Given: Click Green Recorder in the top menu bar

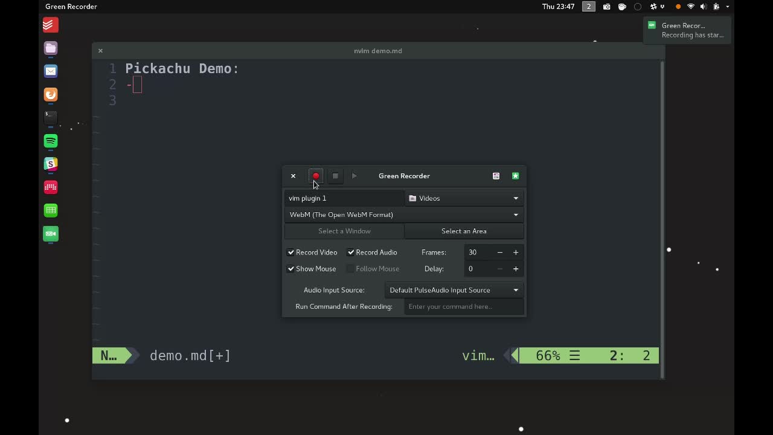Looking at the screenshot, I should tap(72, 7).
